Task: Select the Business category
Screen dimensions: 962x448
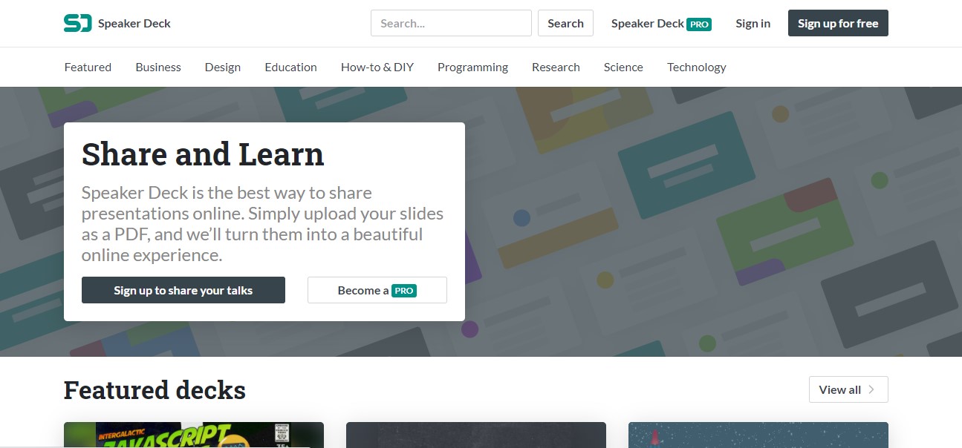Action: tap(158, 67)
